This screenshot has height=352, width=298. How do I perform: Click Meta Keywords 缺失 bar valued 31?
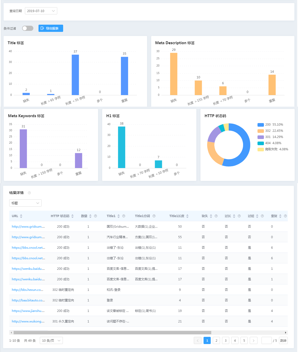tap(23, 149)
